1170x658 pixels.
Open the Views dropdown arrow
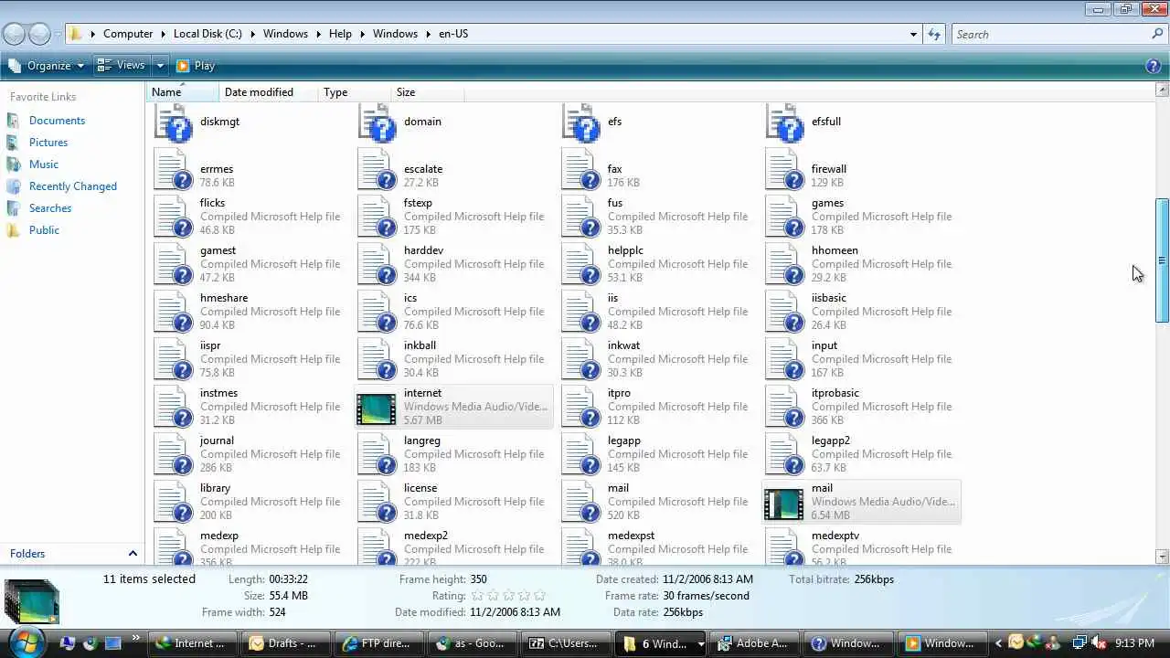160,66
